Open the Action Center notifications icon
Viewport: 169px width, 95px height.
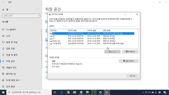coord(165,92)
